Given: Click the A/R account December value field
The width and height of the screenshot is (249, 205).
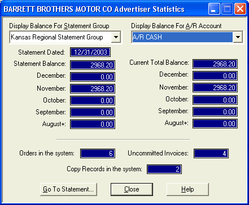Looking at the screenshot, I should pos(215,76).
